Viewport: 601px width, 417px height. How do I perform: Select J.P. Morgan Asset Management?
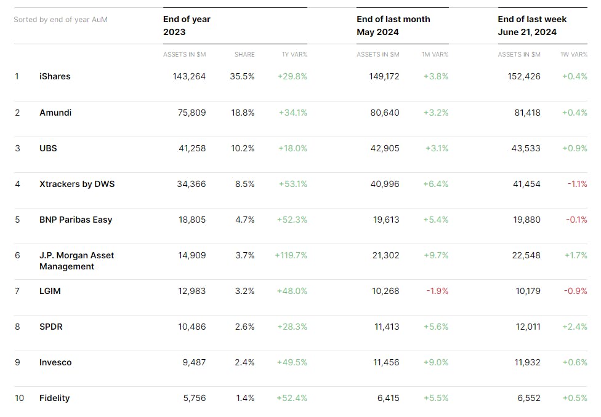76,261
